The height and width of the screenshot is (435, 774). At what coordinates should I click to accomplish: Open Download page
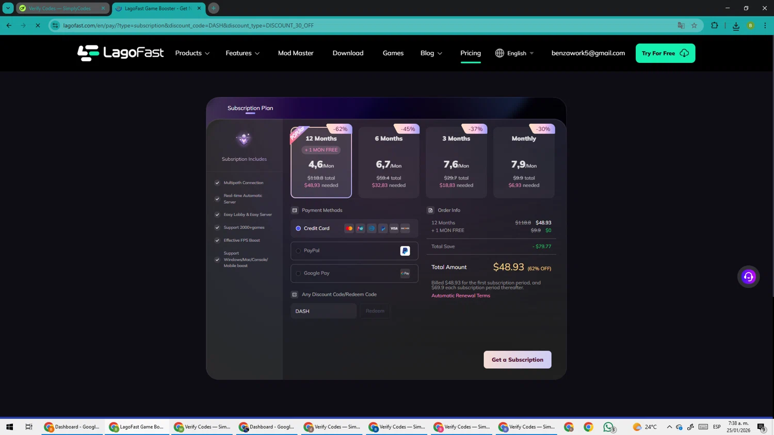pyautogui.click(x=348, y=53)
